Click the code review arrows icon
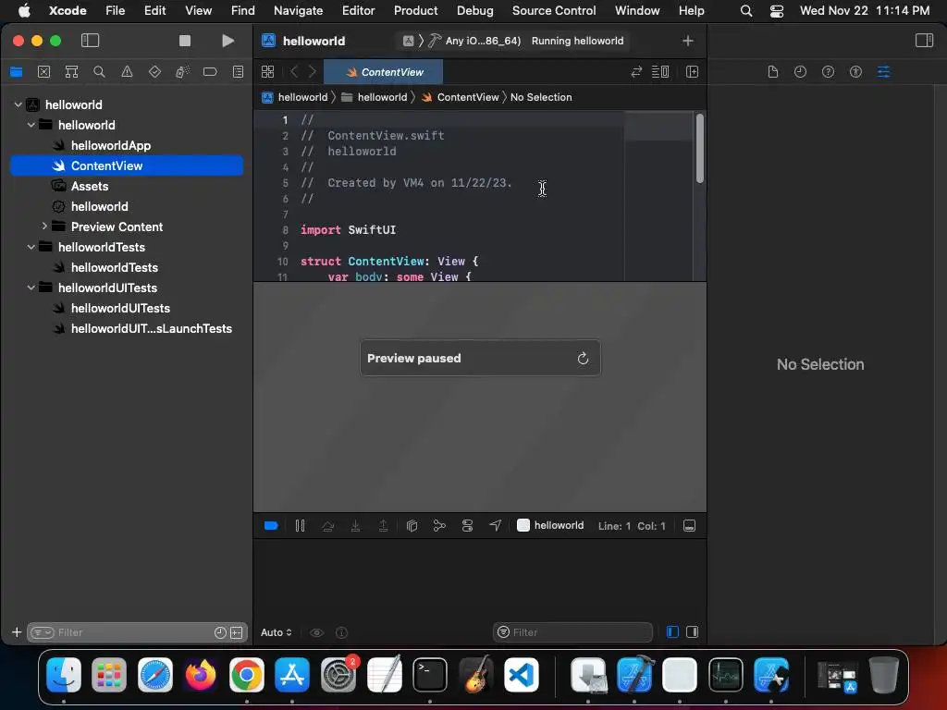Screen dimensions: 947x710 tap(636, 72)
